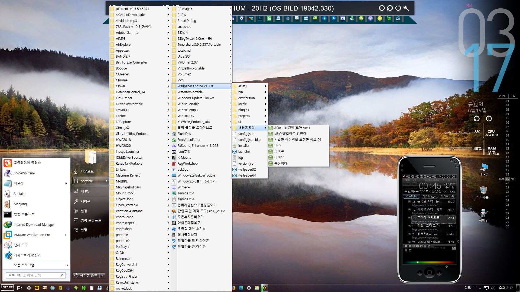Open FreeVideoEditor in the portable menu

click(189, 140)
